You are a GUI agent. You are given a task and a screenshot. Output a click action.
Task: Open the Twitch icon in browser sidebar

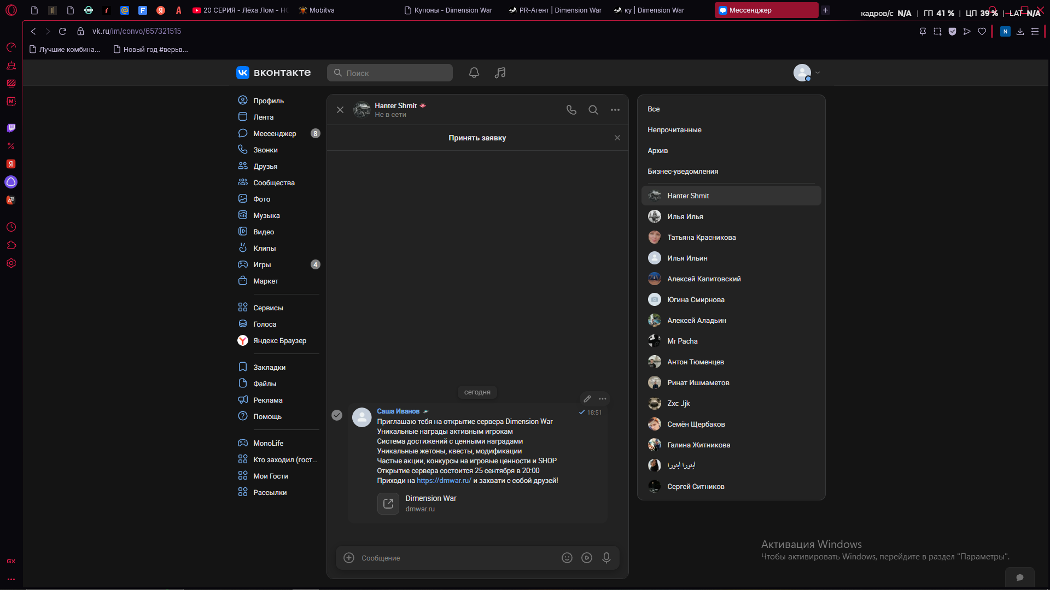coord(11,128)
